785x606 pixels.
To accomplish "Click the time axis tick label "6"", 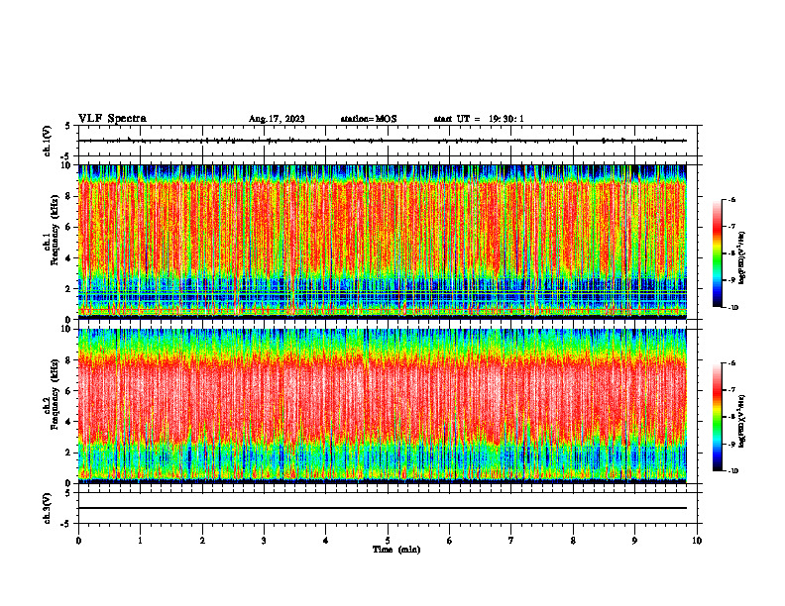I will [x=450, y=541].
